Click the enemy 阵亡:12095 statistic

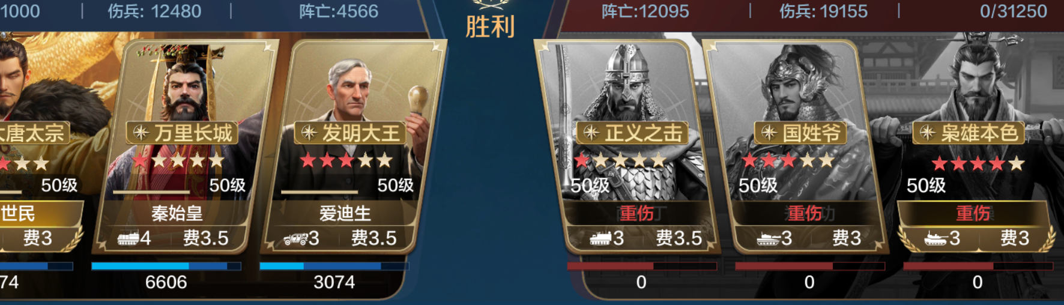point(645,11)
